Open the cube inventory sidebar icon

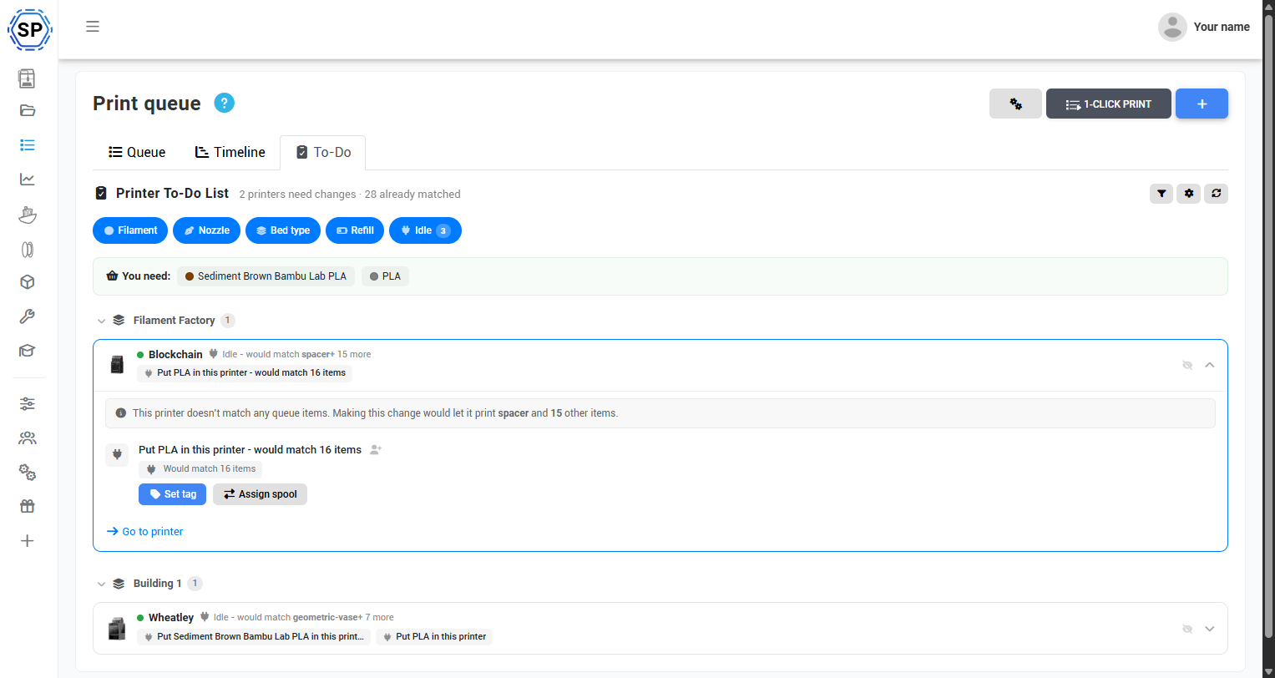[x=27, y=282]
